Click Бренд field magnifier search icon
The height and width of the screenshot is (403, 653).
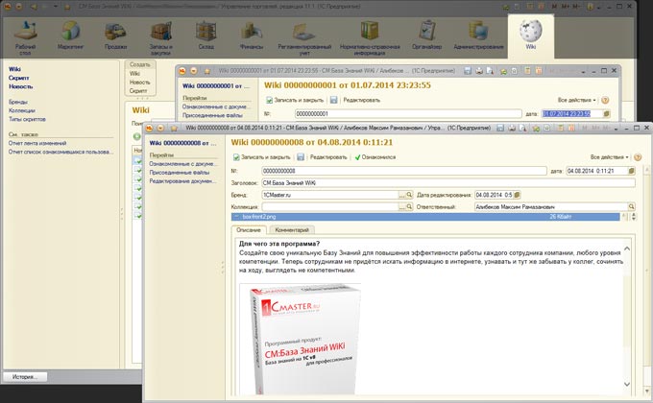(x=409, y=195)
